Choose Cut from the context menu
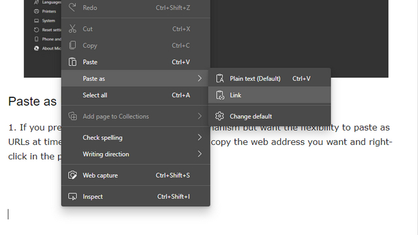The image size is (418, 235). (x=136, y=29)
